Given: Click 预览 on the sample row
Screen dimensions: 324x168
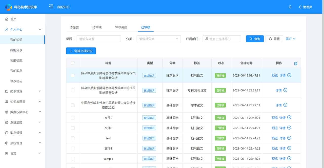Looking at the screenshot, I should coord(275,158).
